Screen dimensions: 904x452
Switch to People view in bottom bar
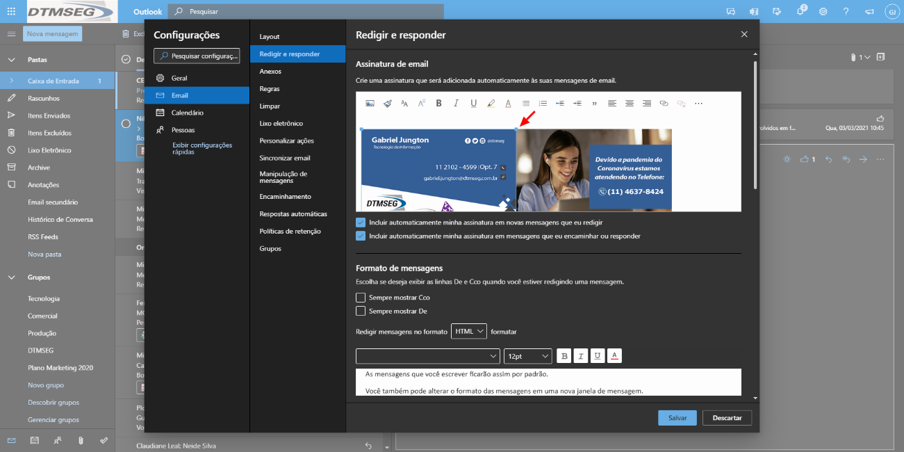coord(58,440)
